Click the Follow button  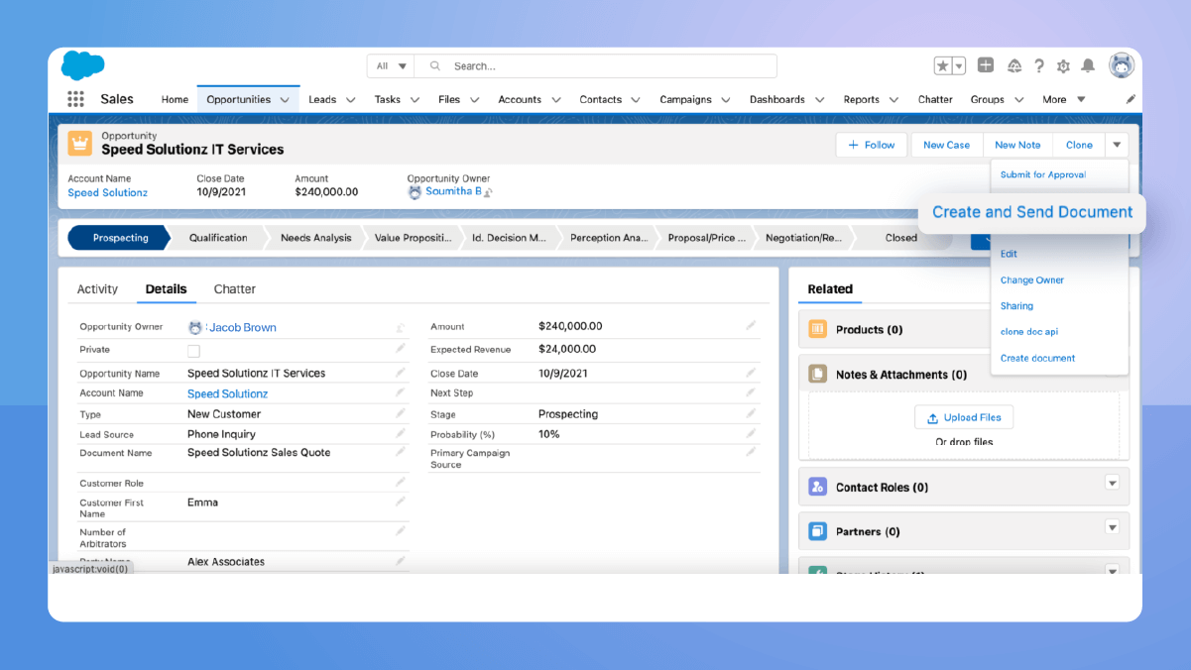pyautogui.click(x=872, y=145)
